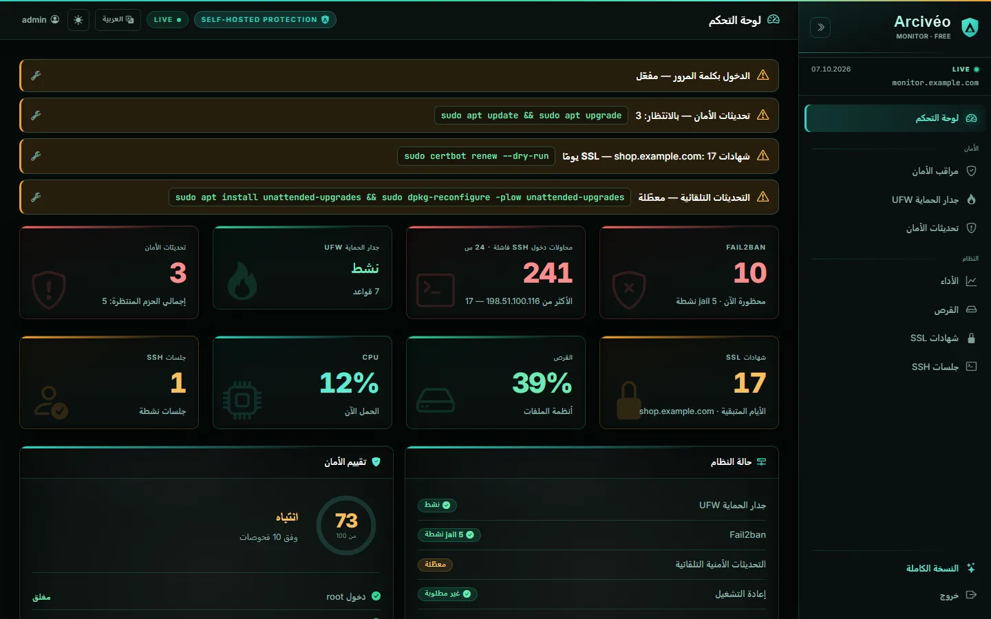Open the العربية language selector

coord(118,20)
